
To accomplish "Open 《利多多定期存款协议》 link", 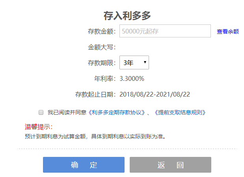I will [117, 112].
